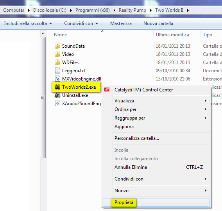Open Catalyst(TM) Control Center menu entry
Image resolution: width=222 pixels, height=211 pixels.
(156, 90)
